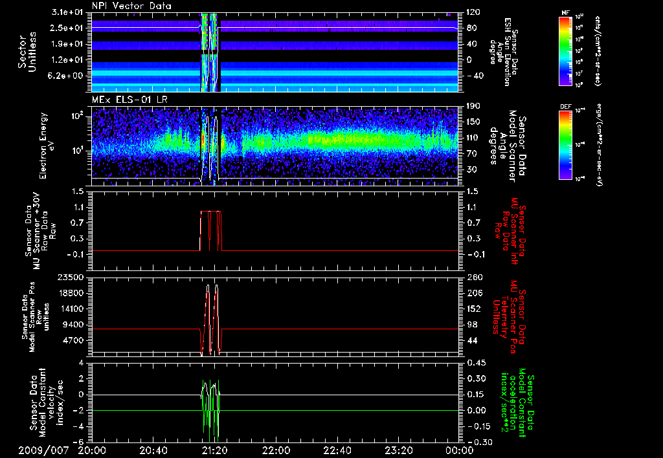Click the 98 telemetry tick value
Image resolution: width=663 pixels, height=458 pixels.
tap(471, 325)
